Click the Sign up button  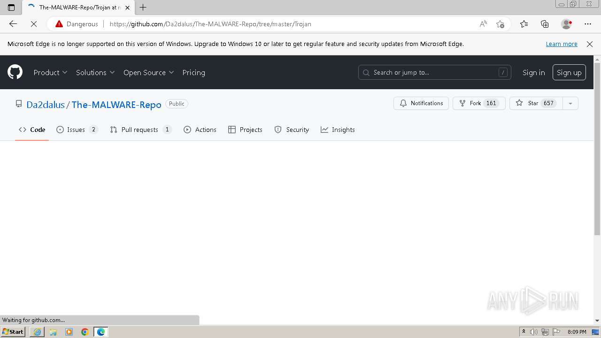569,72
